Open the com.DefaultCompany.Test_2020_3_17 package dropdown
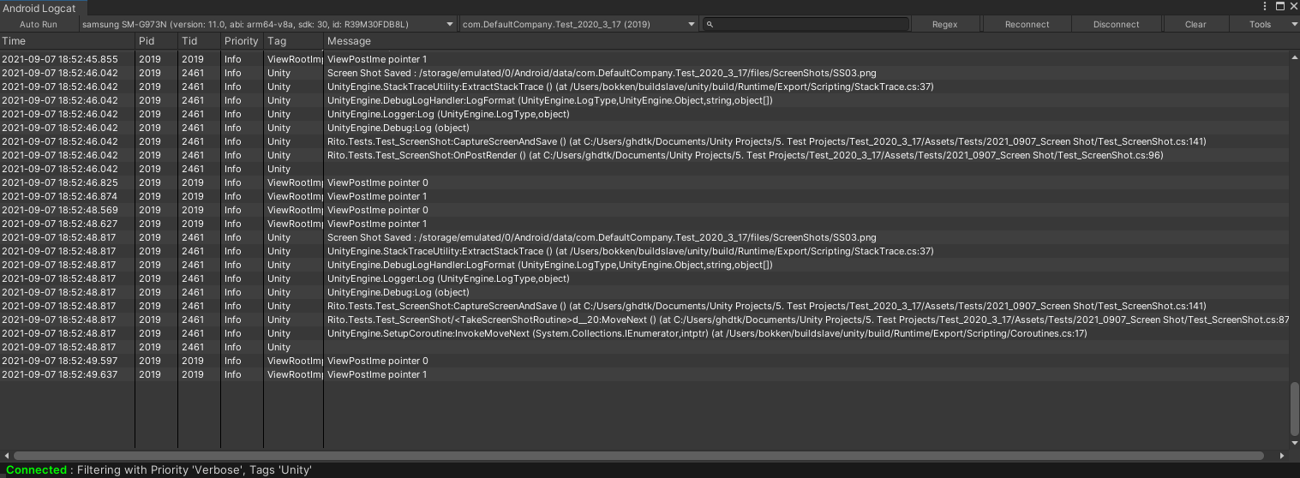 coord(578,25)
